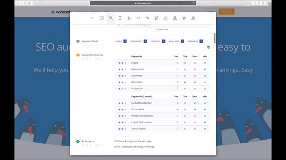Open the Crawl Errors section icon
The width and height of the screenshot is (286, 160).
pyautogui.click(x=147, y=18)
